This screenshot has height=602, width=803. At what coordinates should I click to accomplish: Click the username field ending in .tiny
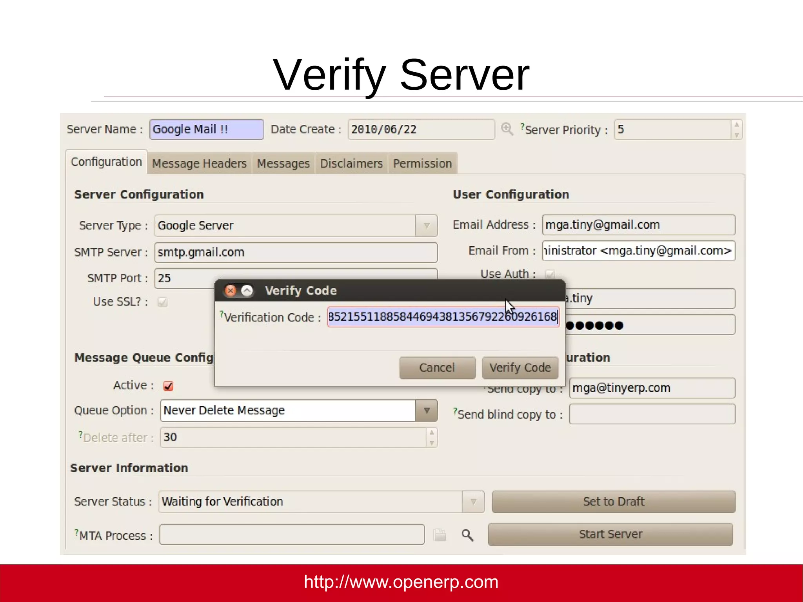[650, 298]
